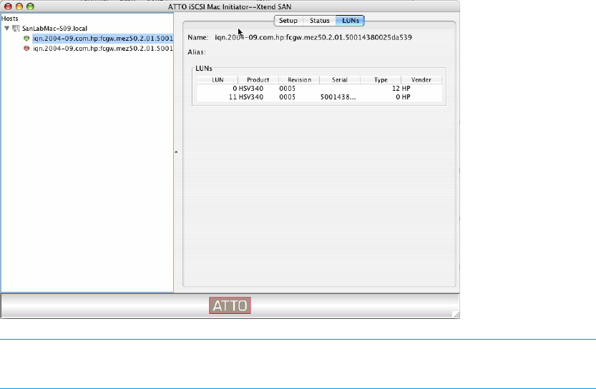
Task: Click vendor HP in LUN 0 row
Action: pos(406,89)
